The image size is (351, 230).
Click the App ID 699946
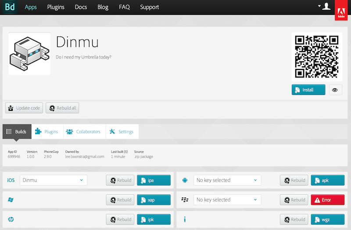click(x=14, y=157)
